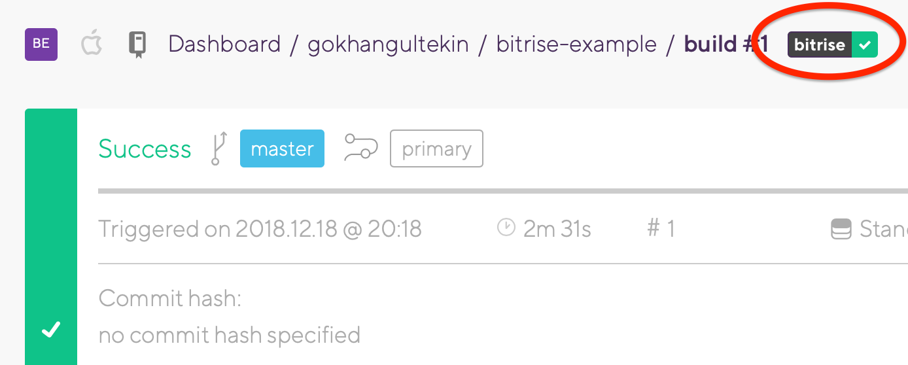Click the stack database icon
The image size is (908, 365).
[841, 229]
